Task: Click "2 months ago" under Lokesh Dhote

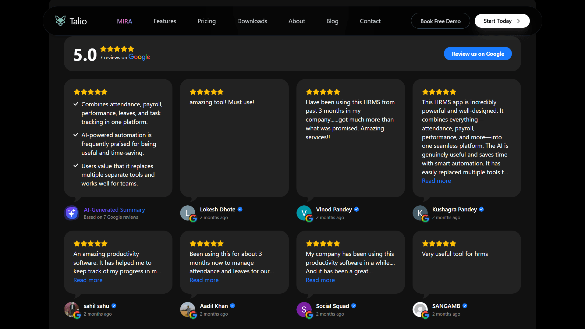Action: click(214, 218)
